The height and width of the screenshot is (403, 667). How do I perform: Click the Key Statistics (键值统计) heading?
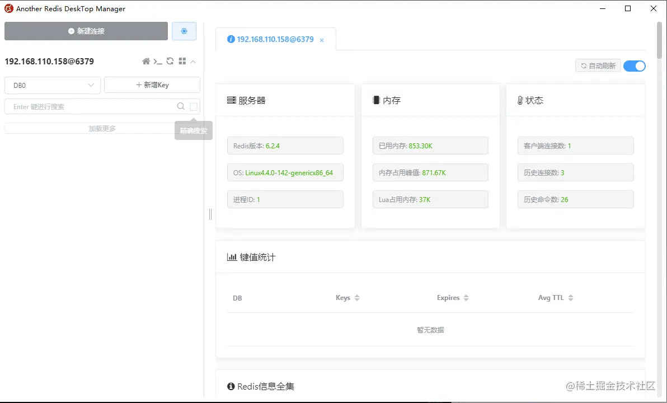(x=251, y=257)
